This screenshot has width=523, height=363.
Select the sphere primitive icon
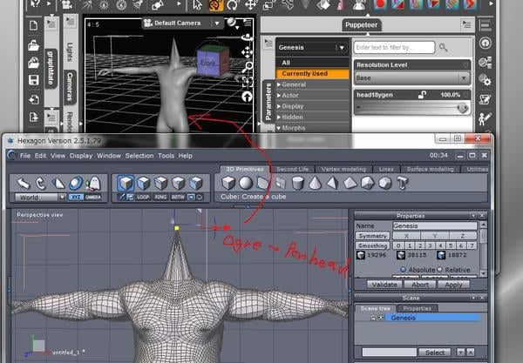(246, 183)
